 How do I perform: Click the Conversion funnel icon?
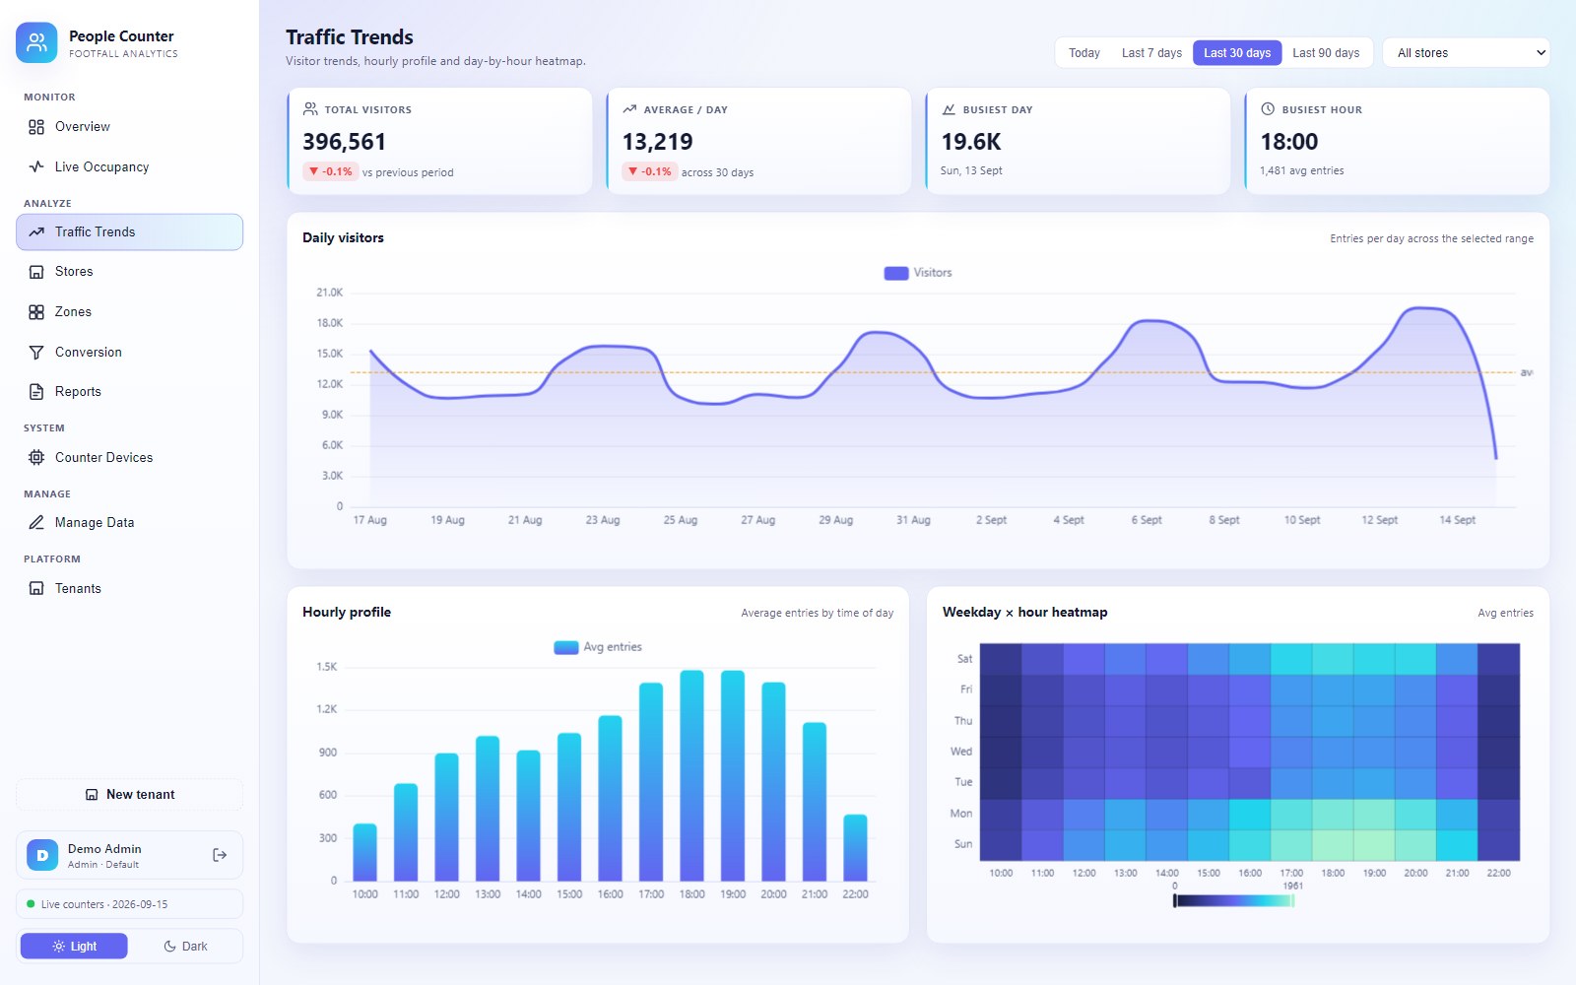36,352
